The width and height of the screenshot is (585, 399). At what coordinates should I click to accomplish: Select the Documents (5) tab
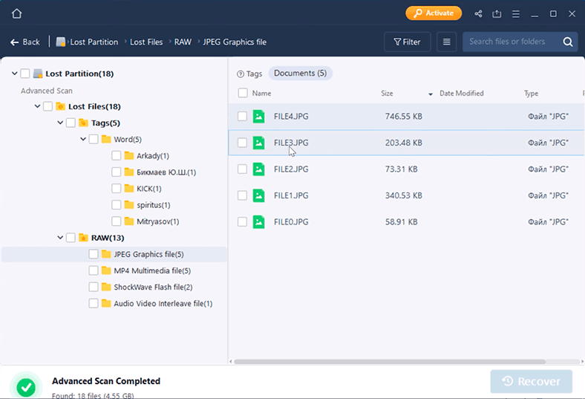click(x=300, y=74)
